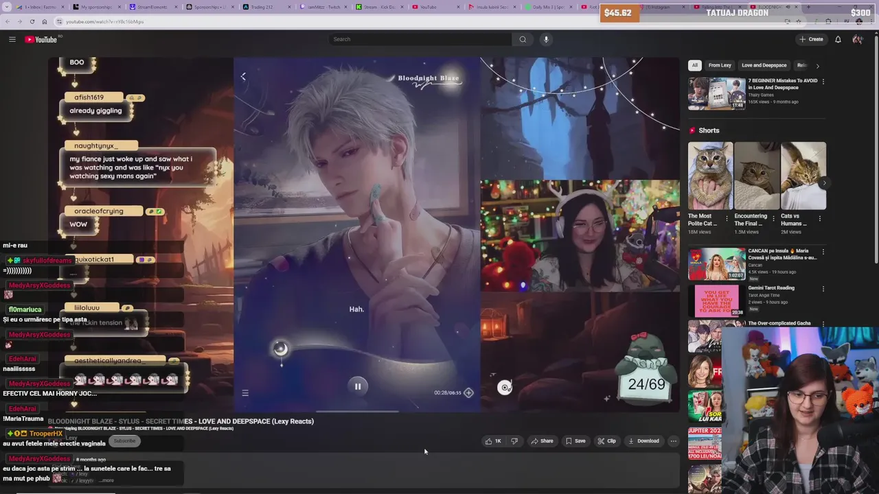
Task: Go back with the browser back arrow
Action: click(x=8, y=21)
